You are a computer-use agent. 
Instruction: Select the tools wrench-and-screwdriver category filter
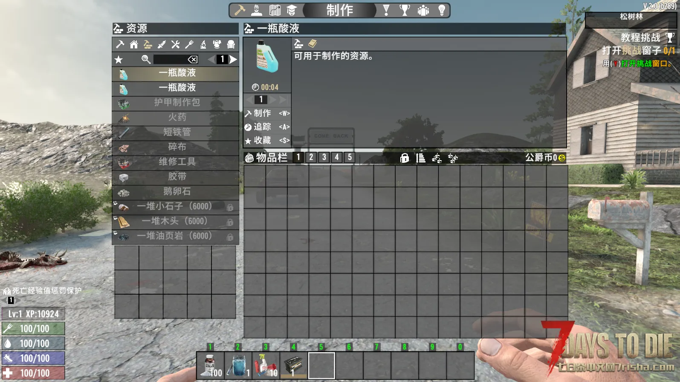point(175,44)
